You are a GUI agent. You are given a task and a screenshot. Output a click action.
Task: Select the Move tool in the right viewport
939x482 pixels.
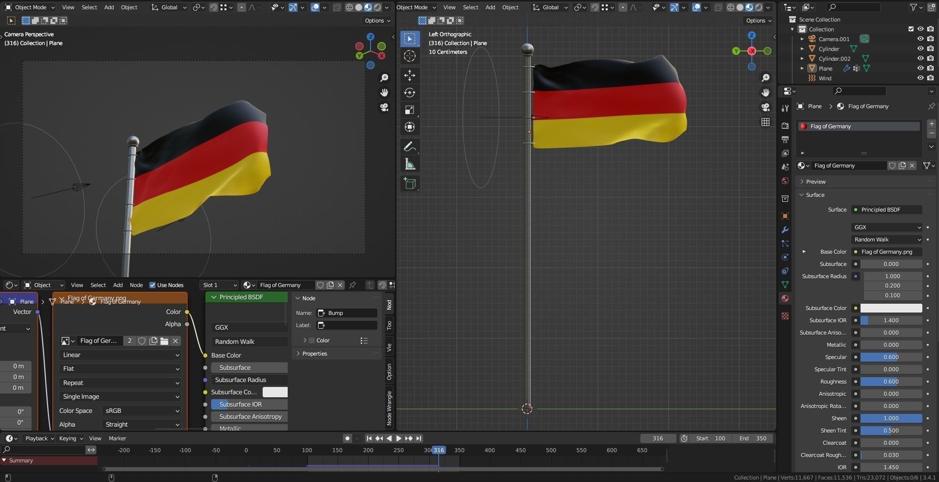(x=410, y=75)
